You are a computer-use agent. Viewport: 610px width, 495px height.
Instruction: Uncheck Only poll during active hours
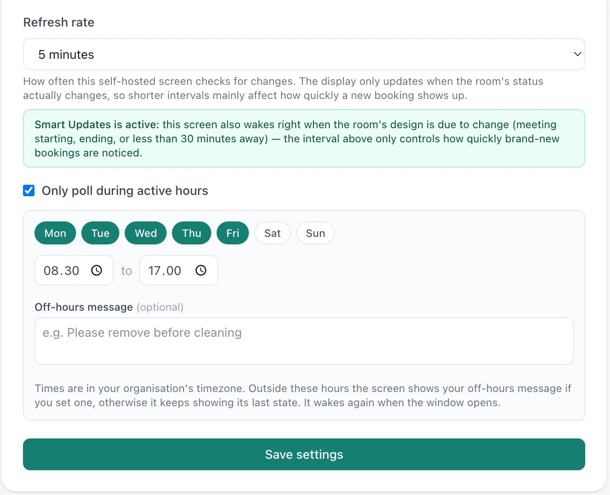[x=29, y=190]
